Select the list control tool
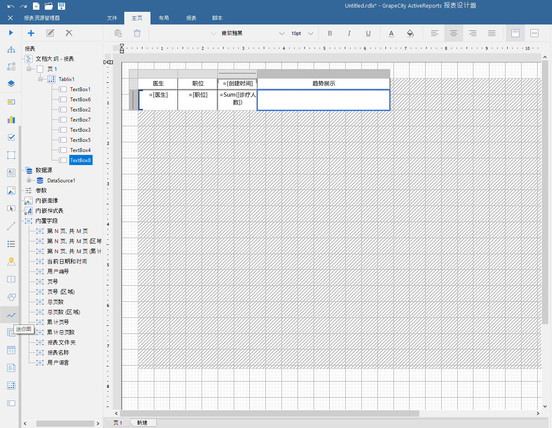This screenshot has height=428, width=552. click(11, 244)
